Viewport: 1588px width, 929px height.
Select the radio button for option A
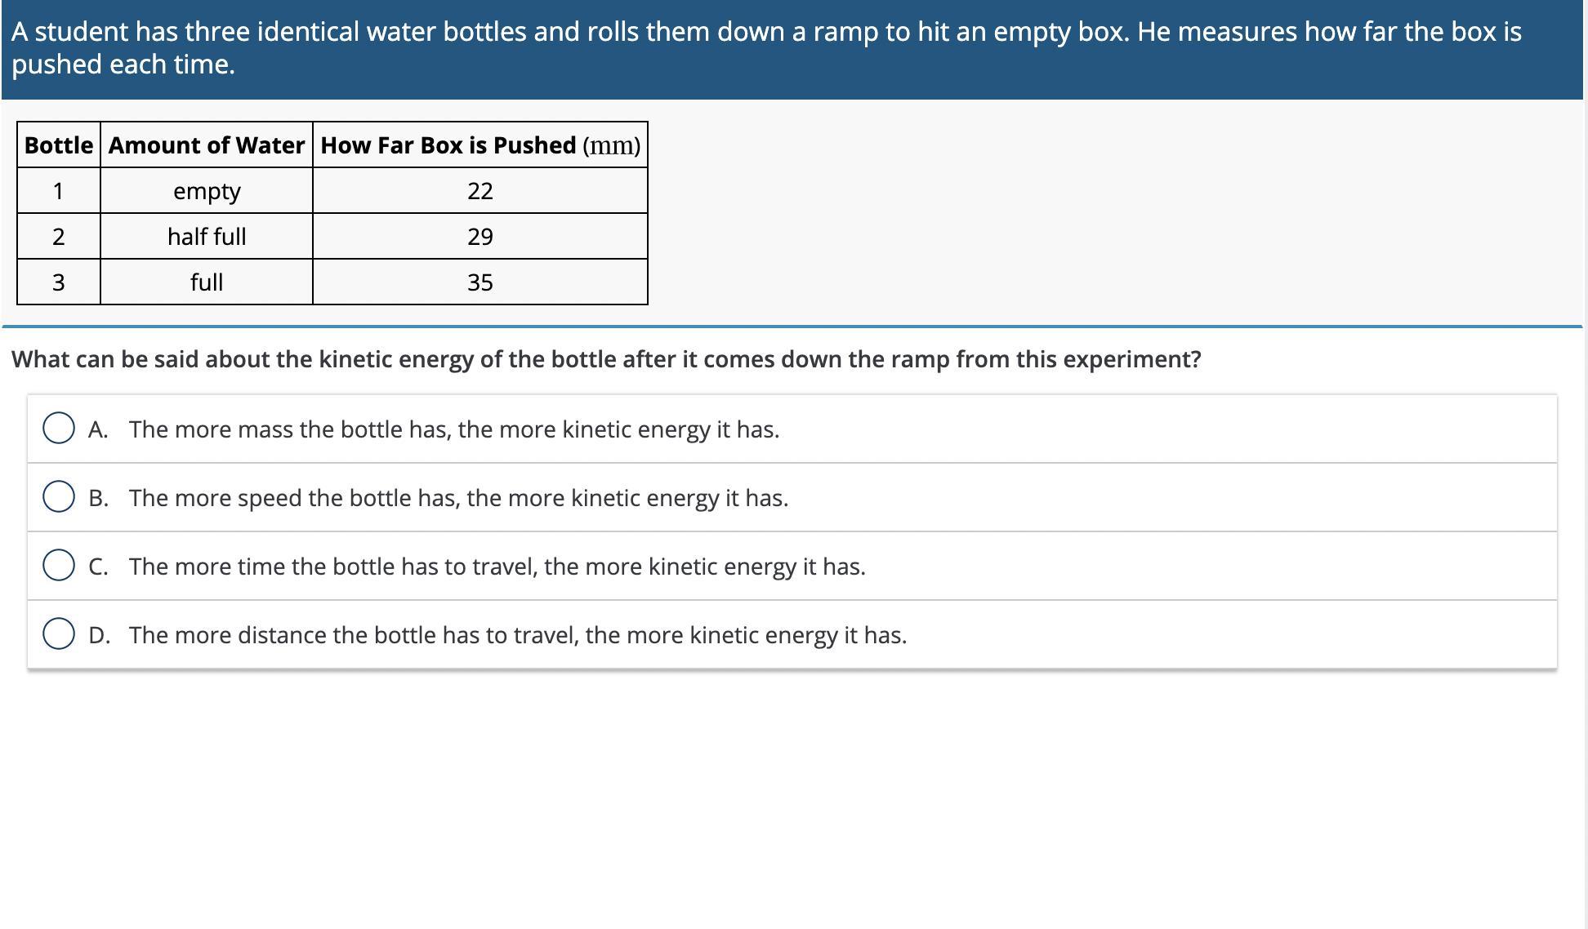[x=59, y=429]
